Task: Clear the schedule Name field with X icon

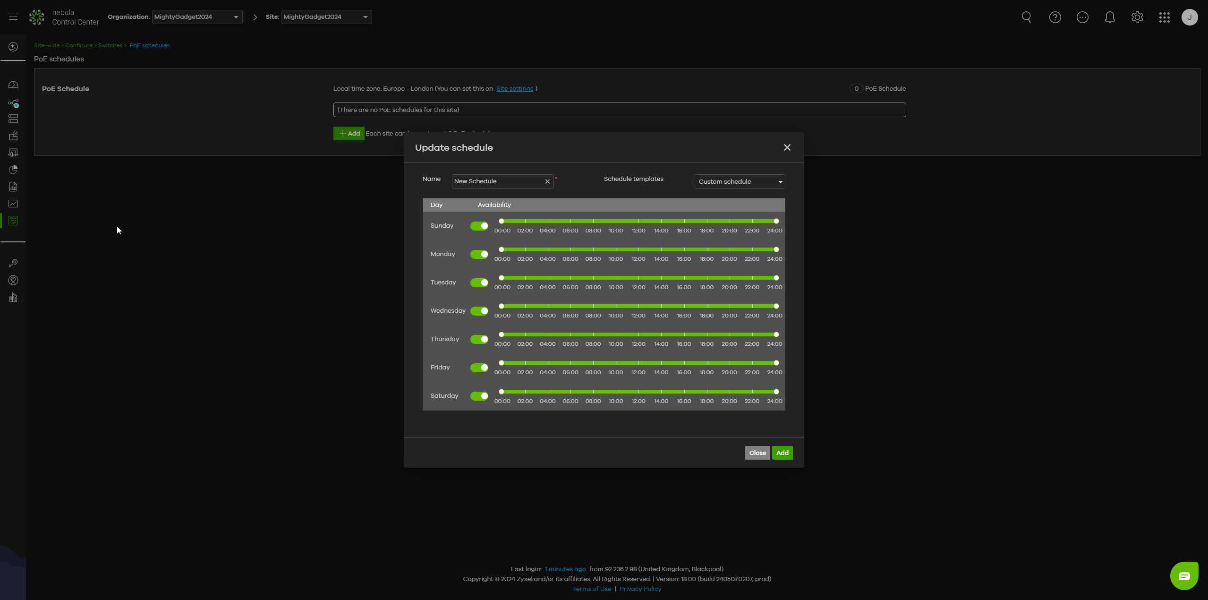Action: coord(547,181)
